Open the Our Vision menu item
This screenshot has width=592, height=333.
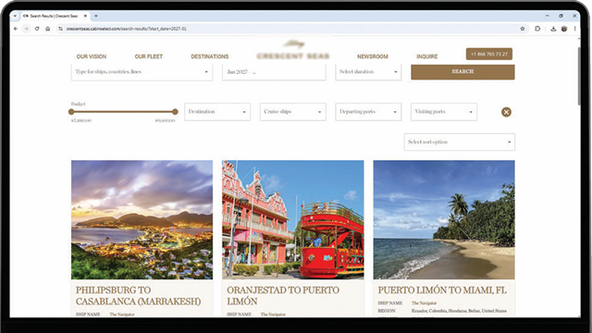(92, 56)
